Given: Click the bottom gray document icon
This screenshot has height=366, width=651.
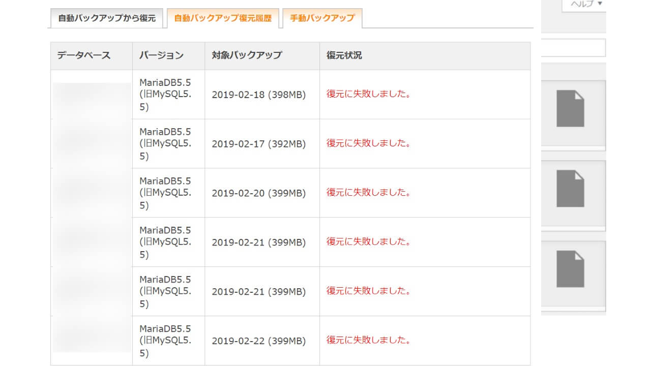Looking at the screenshot, I should pyautogui.click(x=570, y=269).
